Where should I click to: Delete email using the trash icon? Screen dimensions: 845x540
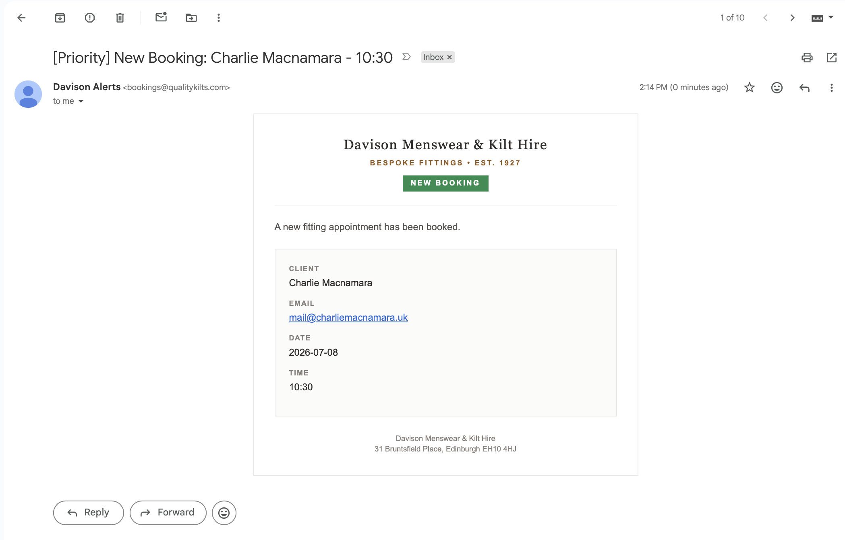pos(120,18)
